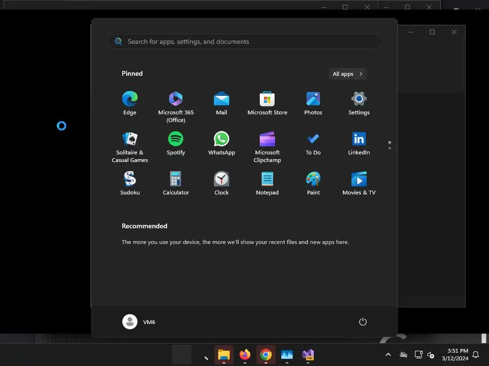Launch the Paint app

[313, 184]
